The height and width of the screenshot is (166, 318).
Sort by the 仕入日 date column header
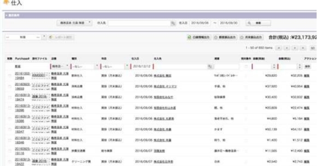135,59
